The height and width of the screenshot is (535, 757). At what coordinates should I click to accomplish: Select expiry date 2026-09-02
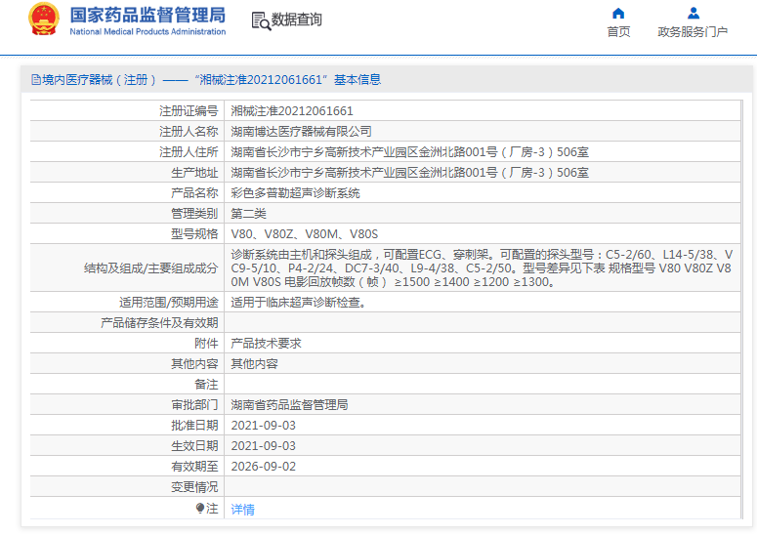tap(264, 467)
